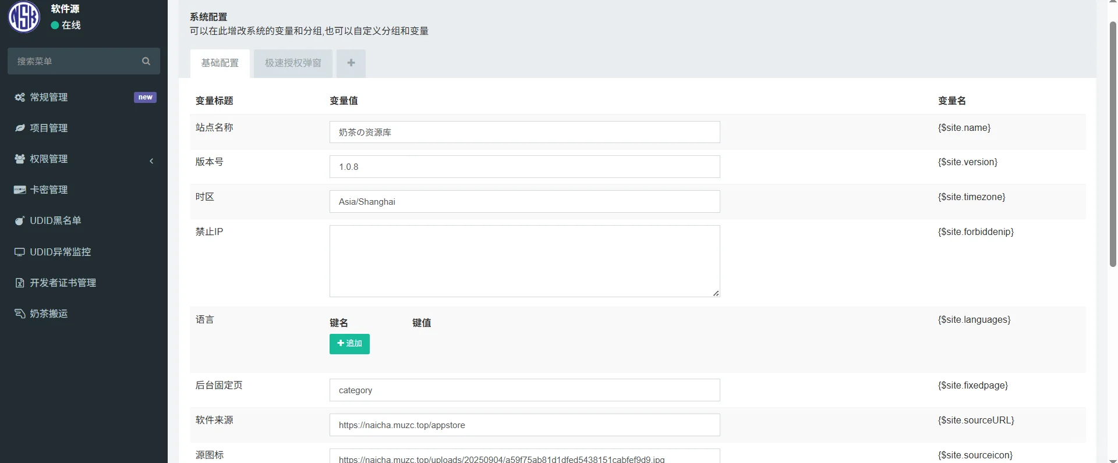Switch to the 基础配置 tab
The image size is (1118, 463).
[220, 63]
